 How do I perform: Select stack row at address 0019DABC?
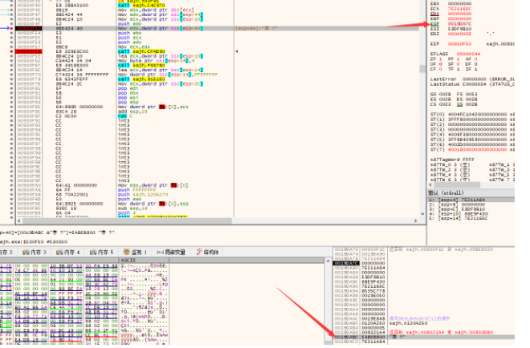(x=424, y=337)
